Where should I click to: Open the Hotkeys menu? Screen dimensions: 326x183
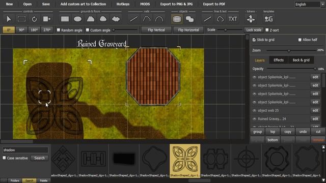pos(123,4)
